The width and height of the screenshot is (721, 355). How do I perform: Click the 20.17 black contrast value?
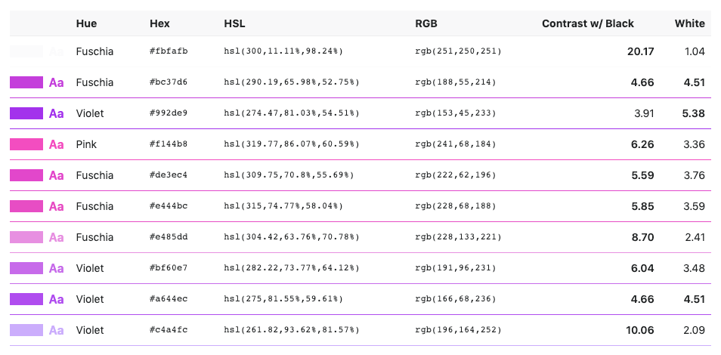point(641,51)
